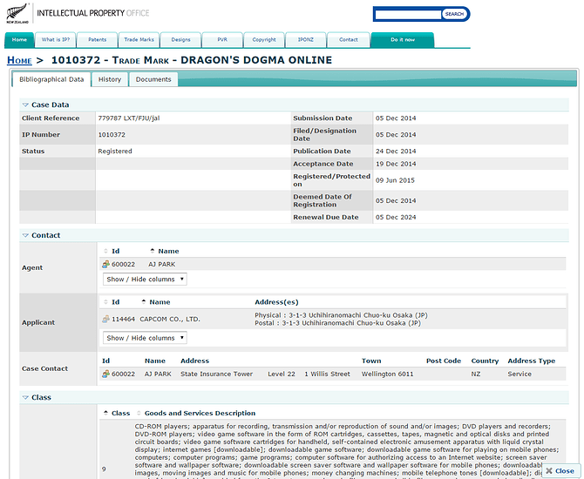Screen dimensions: 584x479
Task: Click client reference 779787 LXT/FJU/jal
Action: coord(129,118)
